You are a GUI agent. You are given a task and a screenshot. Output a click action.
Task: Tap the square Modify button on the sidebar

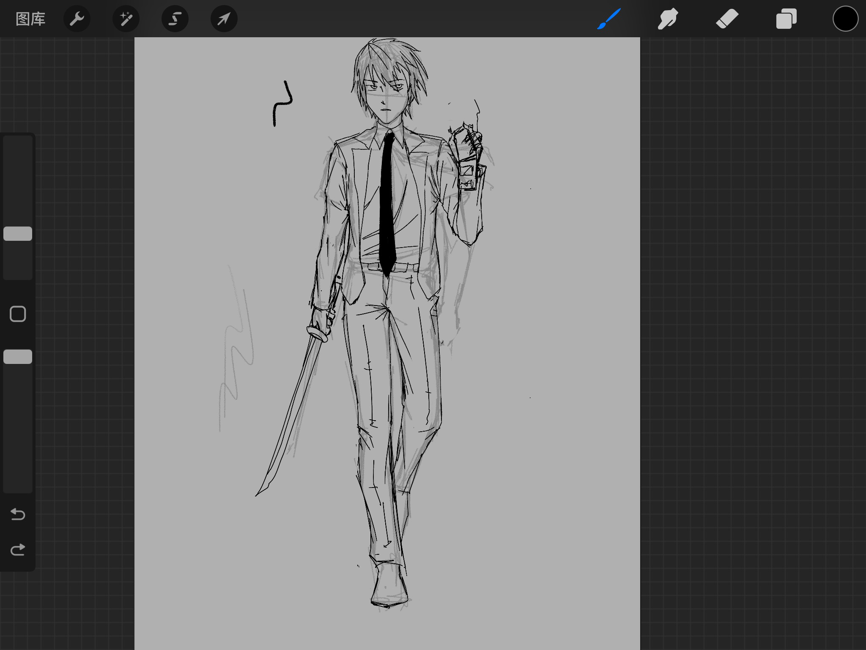[x=18, y=314]
